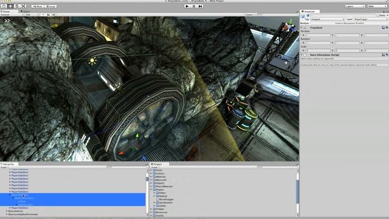The height and width of the screenshot is (219, 389).
Task: Select the Hand tool in toolbar
Action: pos(4,6)
